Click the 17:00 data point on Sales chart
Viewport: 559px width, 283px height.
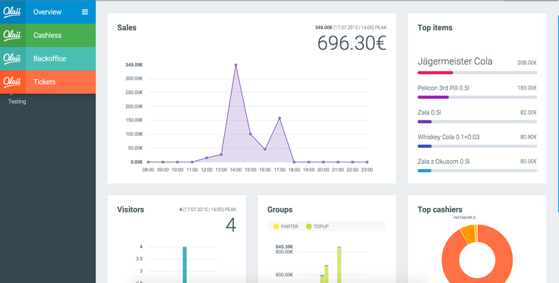[x=279, y=118]
